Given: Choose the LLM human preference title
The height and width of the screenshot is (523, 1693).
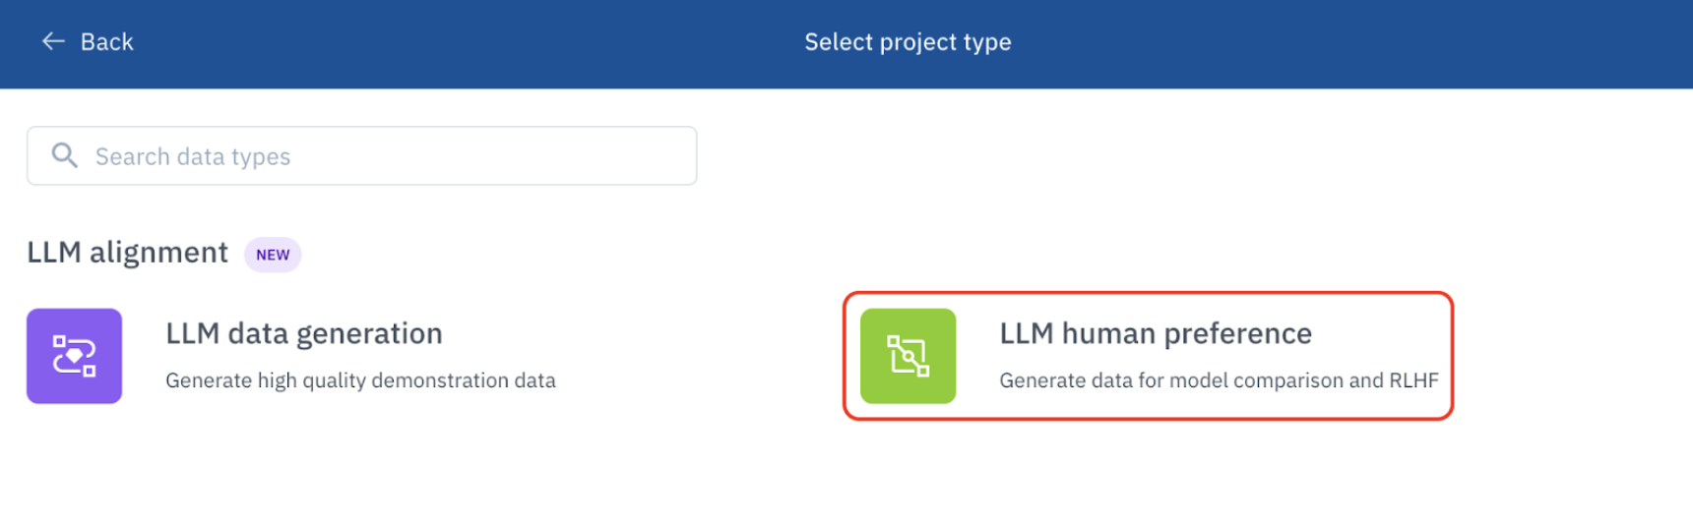Looking at the screenshot, I should pyautogui.click(x=1156, y=334).
